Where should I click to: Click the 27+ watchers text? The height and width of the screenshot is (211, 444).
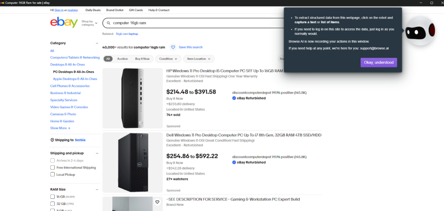click(177, 179)
